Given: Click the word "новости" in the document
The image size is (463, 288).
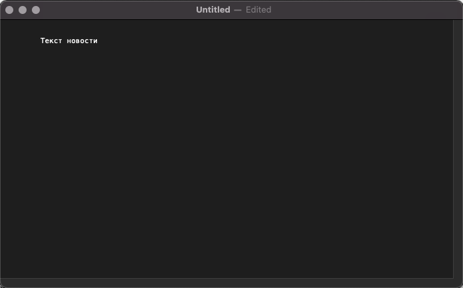Looking at the screenshot, I should 82,41.
